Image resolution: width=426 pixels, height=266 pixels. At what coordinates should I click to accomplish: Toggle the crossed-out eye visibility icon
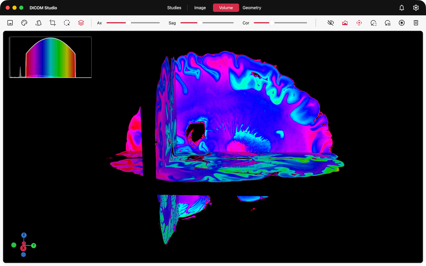pyautogui.click(x=331, y=23)
